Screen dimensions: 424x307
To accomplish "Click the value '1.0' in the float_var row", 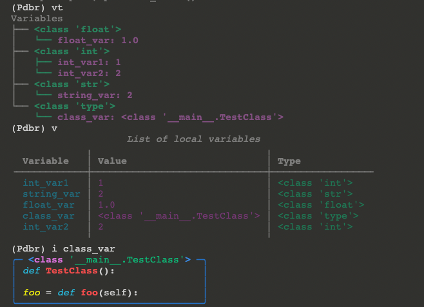I will pyautogui.click(x=106, y=205).
